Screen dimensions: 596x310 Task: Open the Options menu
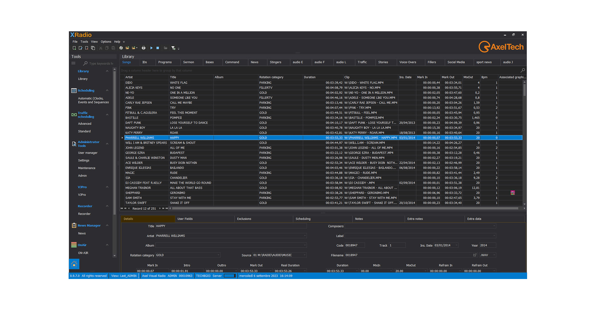pos(106,42)
